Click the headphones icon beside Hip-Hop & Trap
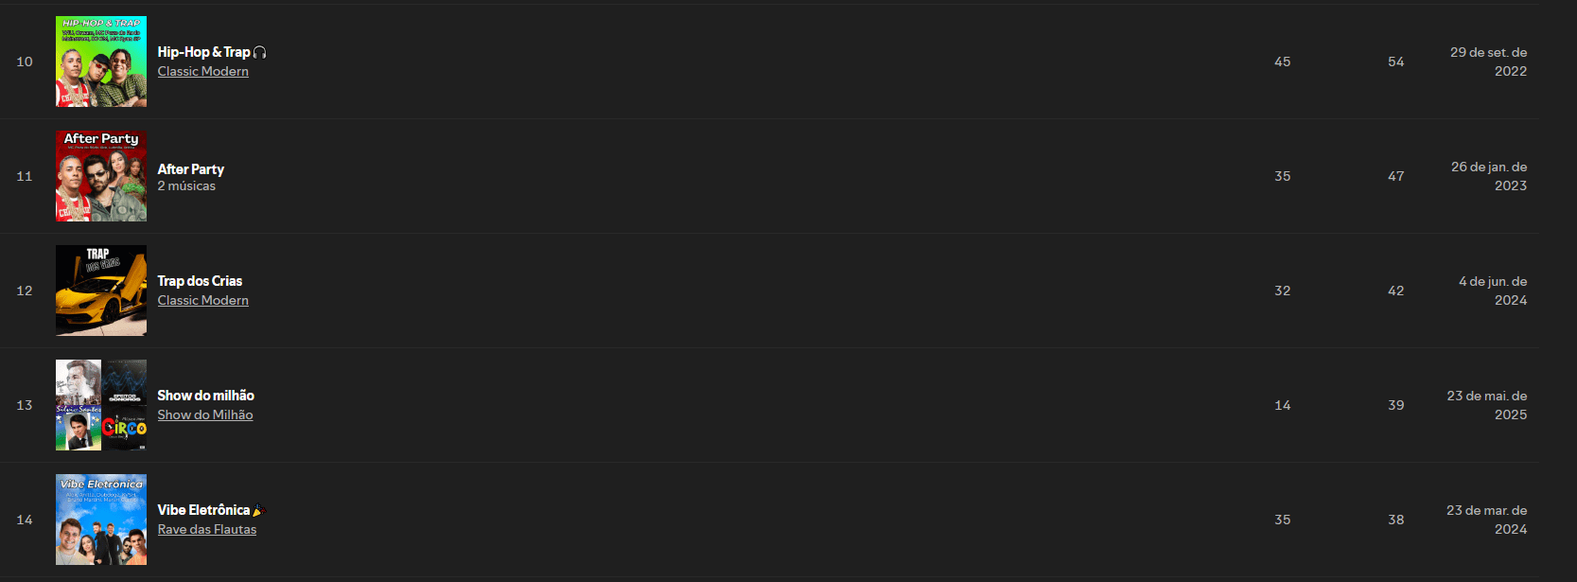This screenshot has width=1577, height=582. click(260, 52)
